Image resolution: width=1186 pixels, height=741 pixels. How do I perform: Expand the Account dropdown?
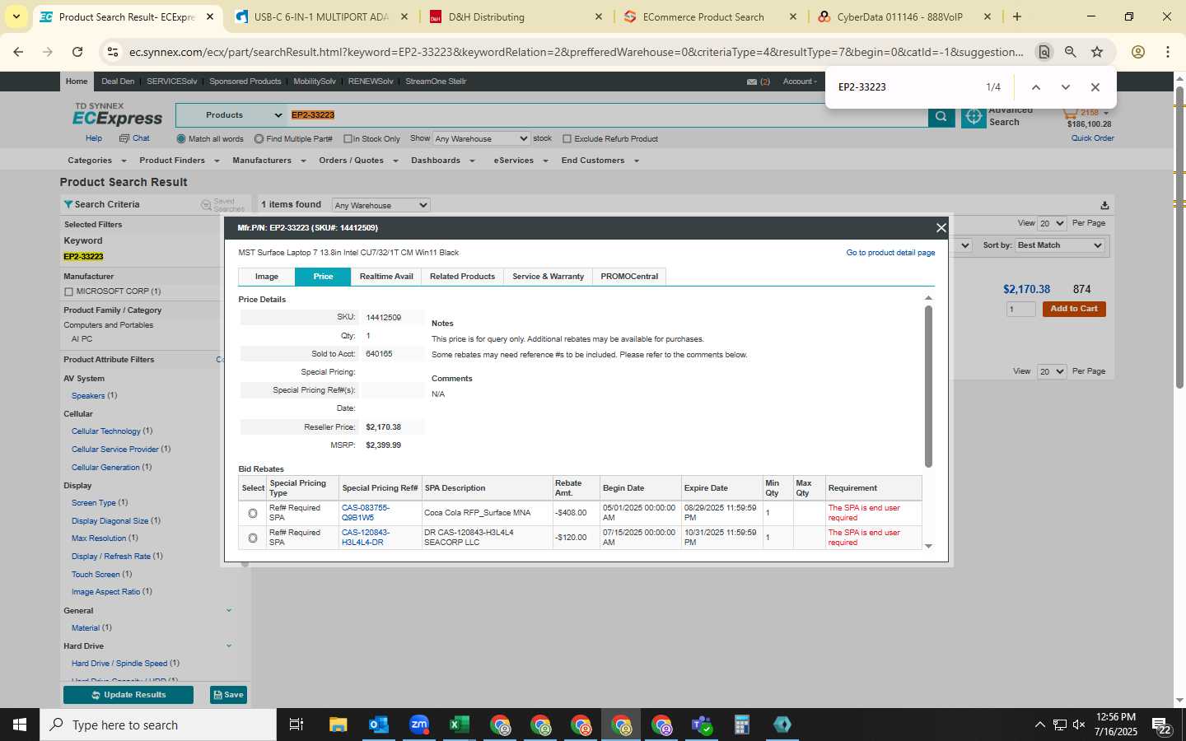(800, 82)
